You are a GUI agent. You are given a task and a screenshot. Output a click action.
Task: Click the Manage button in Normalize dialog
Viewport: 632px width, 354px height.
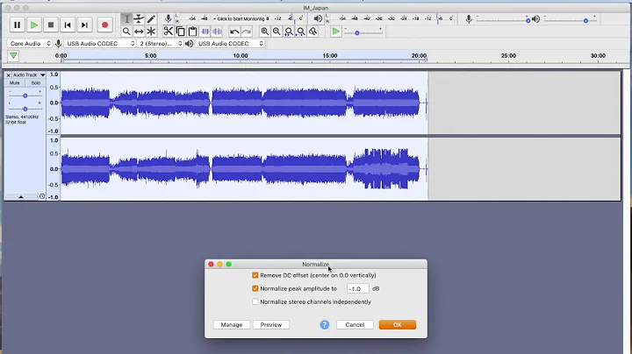[232, 324]
